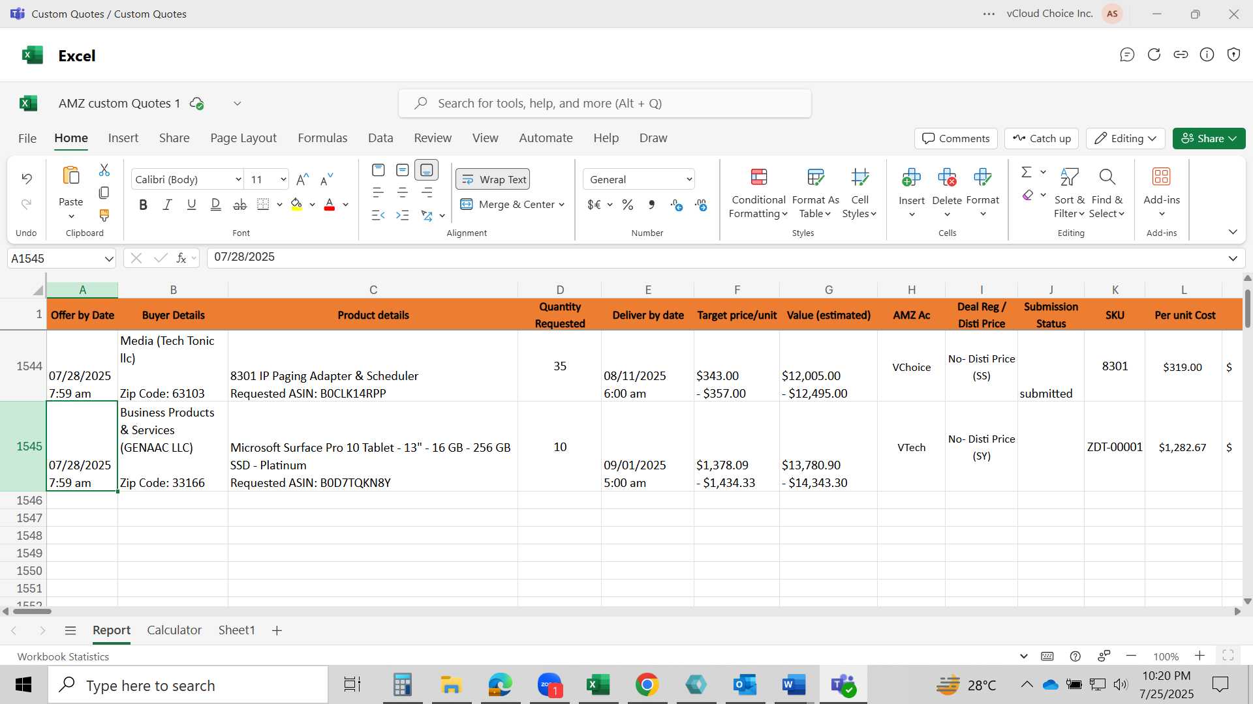Expand the Merge & Center dropdown arrow
The image size is (1253, 704).
tap(561, 205)
